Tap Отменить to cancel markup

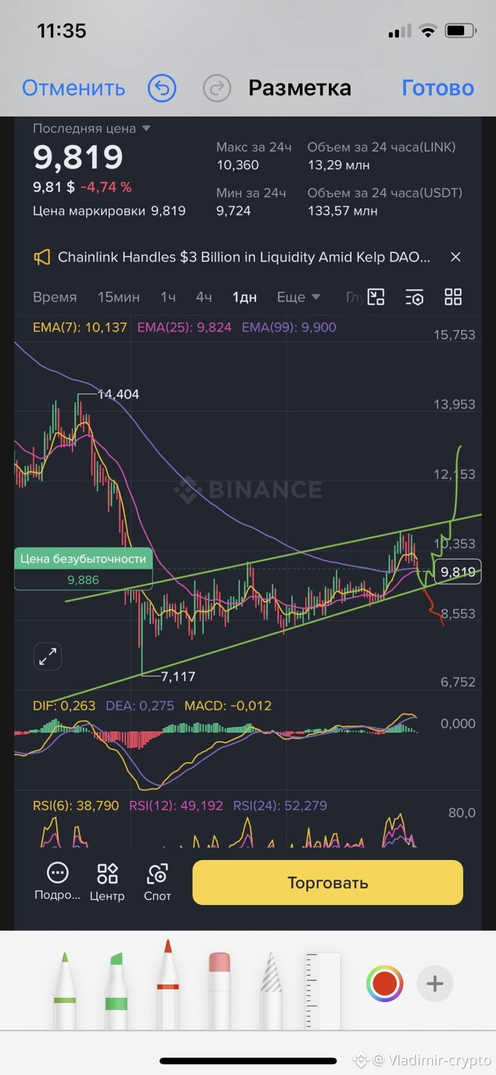tap(74, 88)
